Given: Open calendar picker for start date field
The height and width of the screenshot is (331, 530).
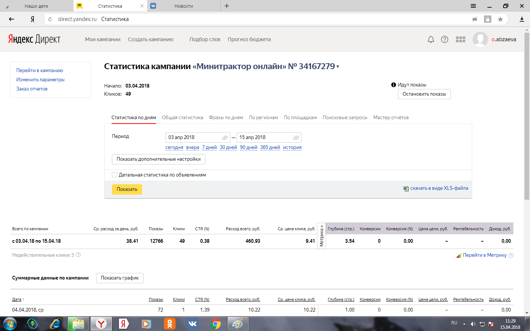Looking at the screenshot, I should click(225, 138).
